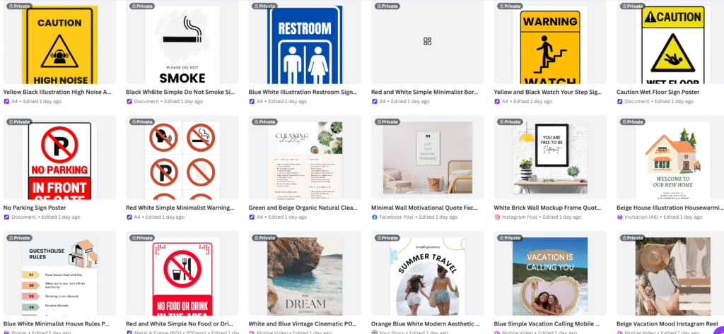Click the Private badge on the Restroom sign card

[x=264, y=6]
